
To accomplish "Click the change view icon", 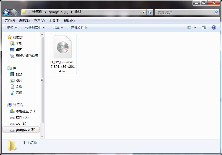I will click(190, 27).
